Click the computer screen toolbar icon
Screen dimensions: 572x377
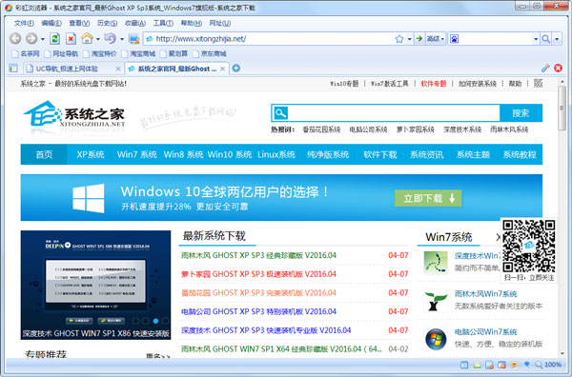tap(133, 38)
